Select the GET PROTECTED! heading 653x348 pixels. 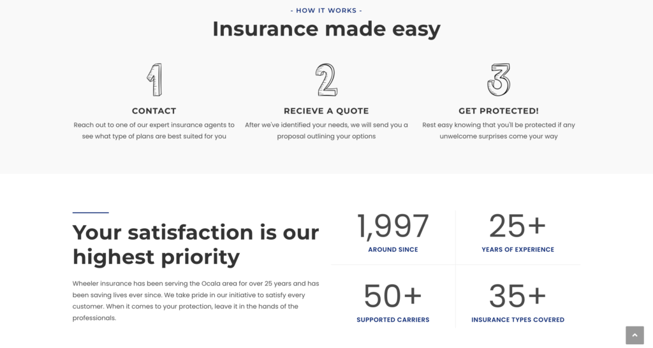(499, 111)
